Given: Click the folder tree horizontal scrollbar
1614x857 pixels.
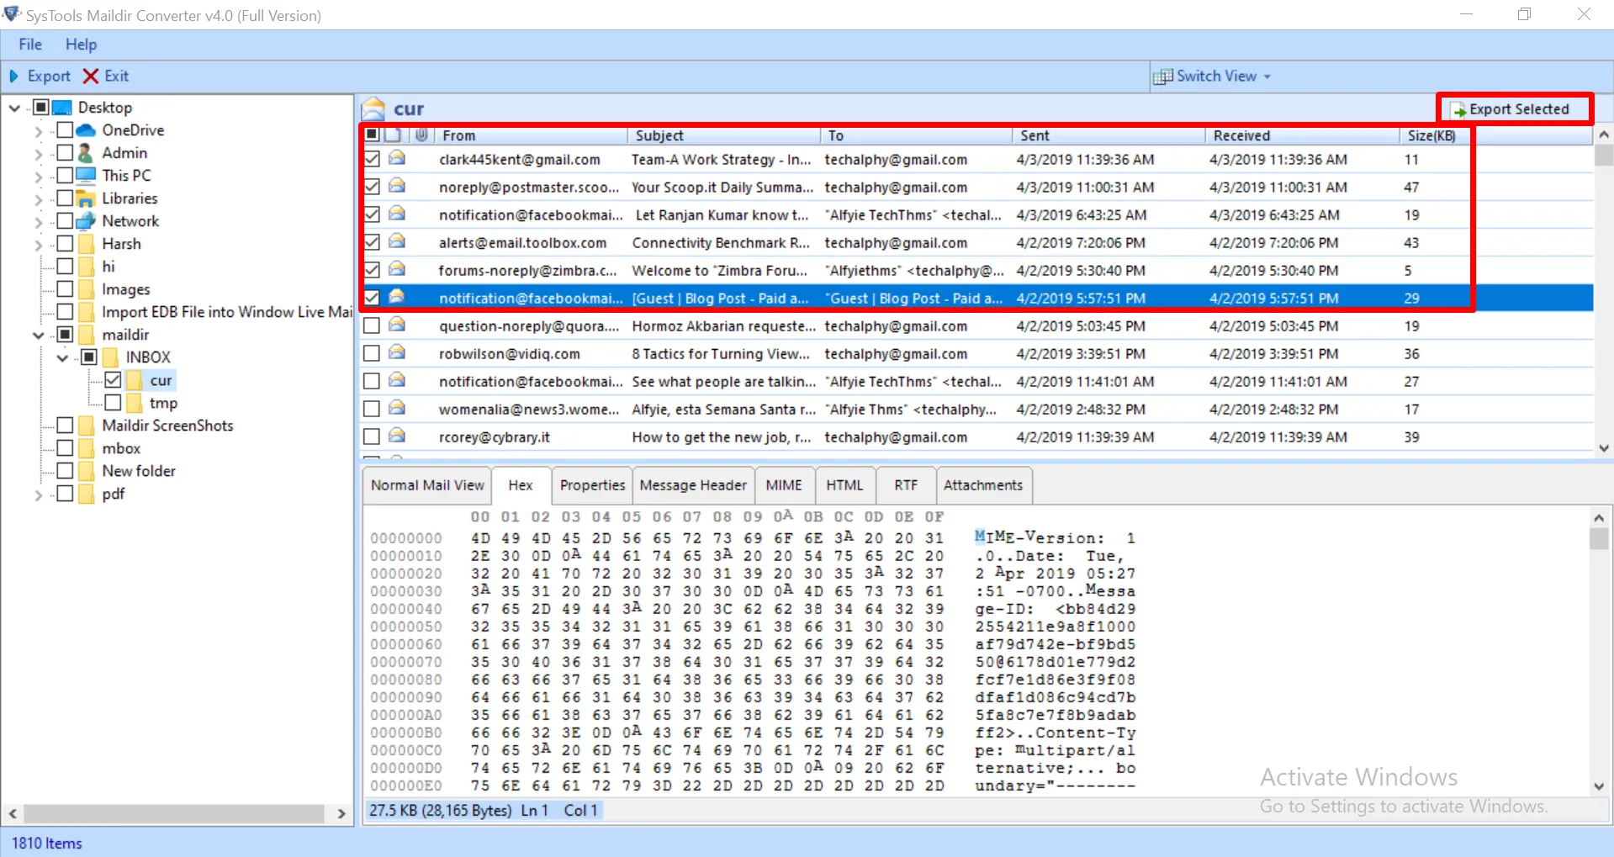Looking at the screenshot, I should click(175, 813).
